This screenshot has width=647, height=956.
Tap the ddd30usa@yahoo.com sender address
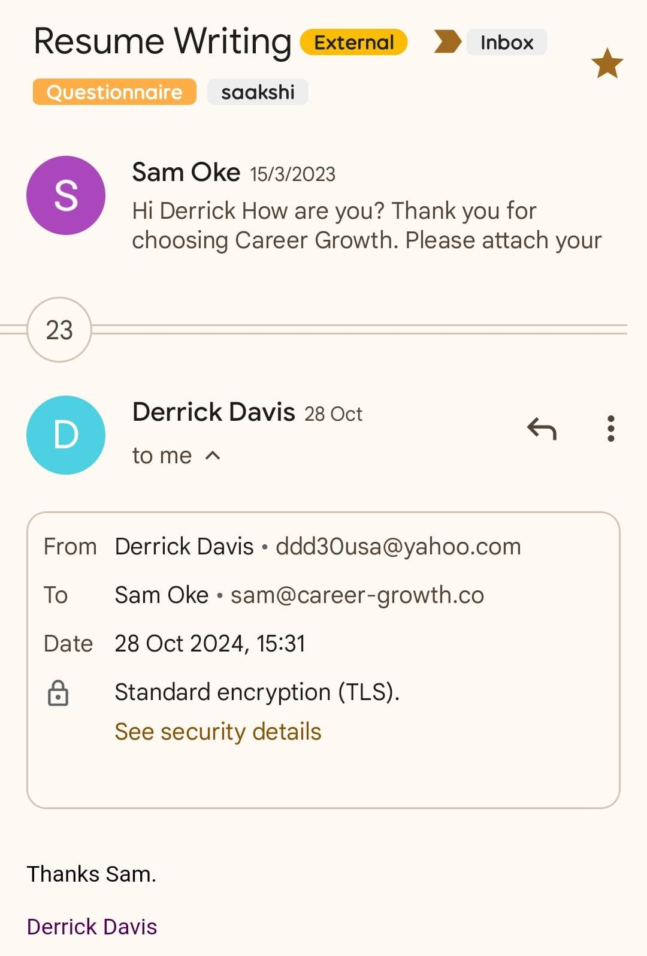pos(398,547)
